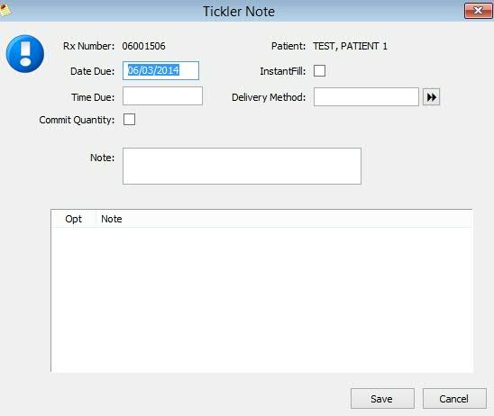Image resolution: width=494 pixels, height=416 pixels.
Task: Check the Commit Quantity box
Action: [x=129, y=120]
